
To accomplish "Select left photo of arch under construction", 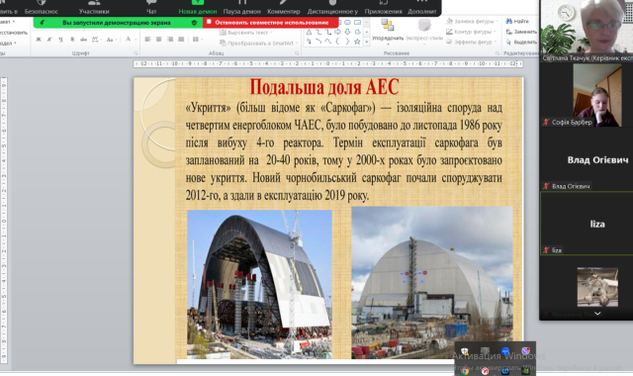I will pyautogui.click(x=259, y=284).
